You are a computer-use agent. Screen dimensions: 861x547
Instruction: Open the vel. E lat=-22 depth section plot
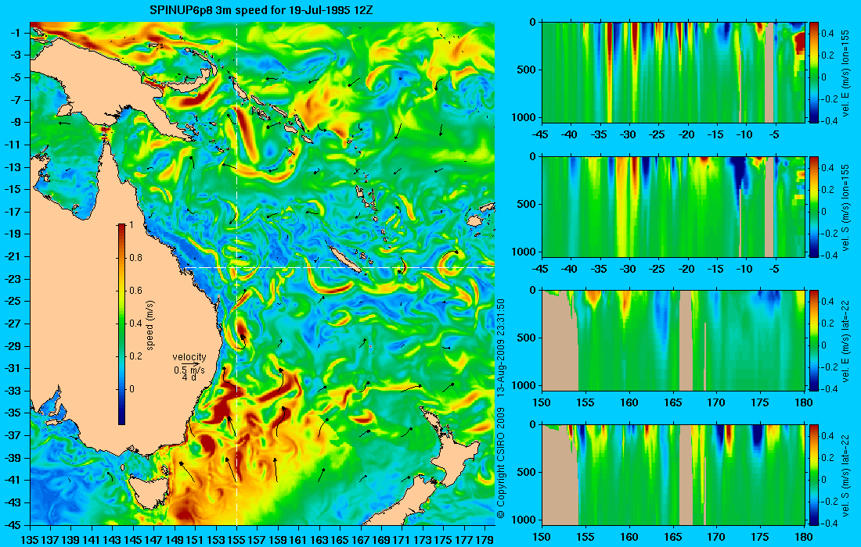click(673, 341)
